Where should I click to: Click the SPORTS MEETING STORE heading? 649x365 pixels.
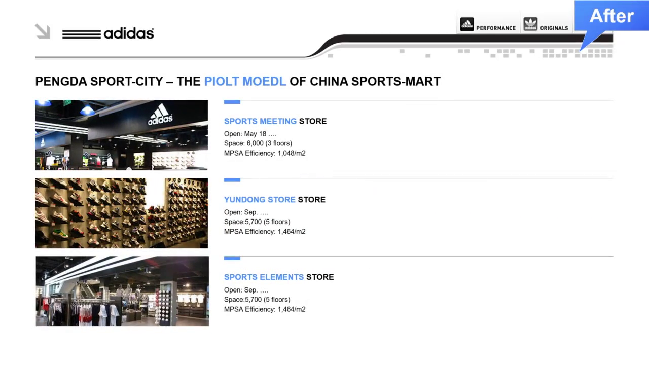275,121
